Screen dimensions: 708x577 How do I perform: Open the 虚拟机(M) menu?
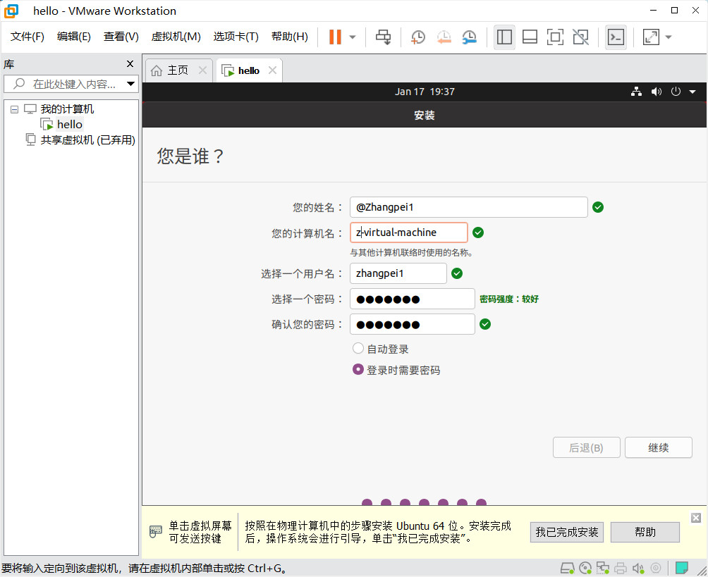coord(176,37)
